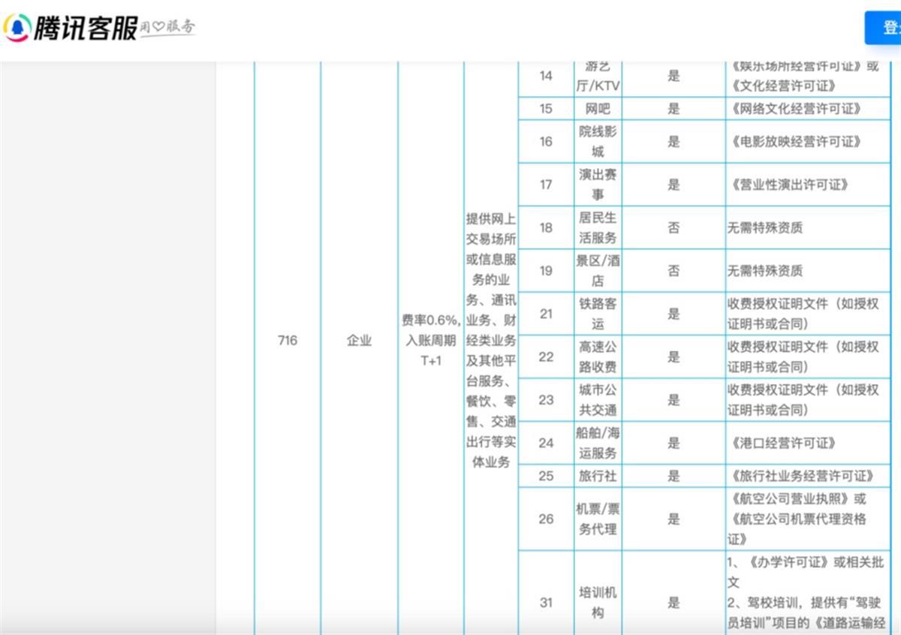
Task: Click the 《网络文化经营许可证》 license text
Action: coord(794,109)
